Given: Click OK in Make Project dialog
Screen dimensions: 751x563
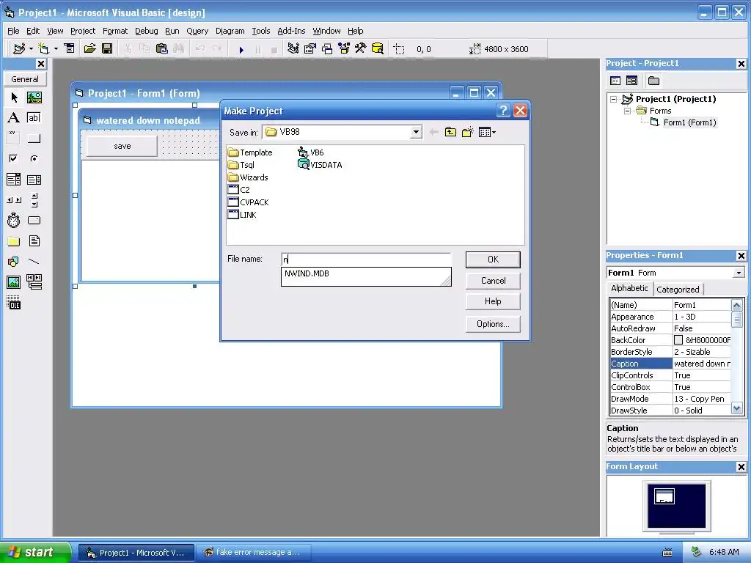Looking at the screenshot, I should coord(493,260).
